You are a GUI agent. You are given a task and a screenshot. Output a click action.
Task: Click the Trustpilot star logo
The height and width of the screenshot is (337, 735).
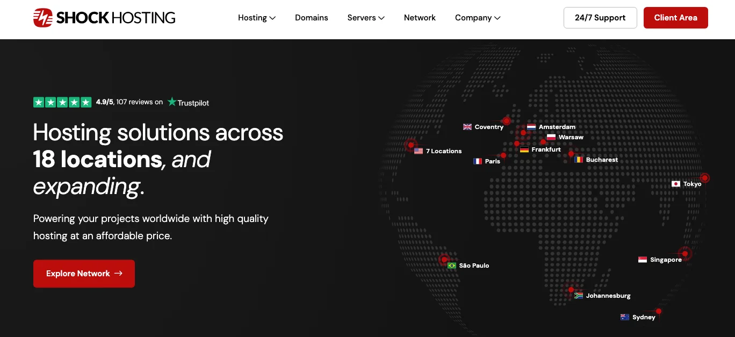tap(172, 102)
